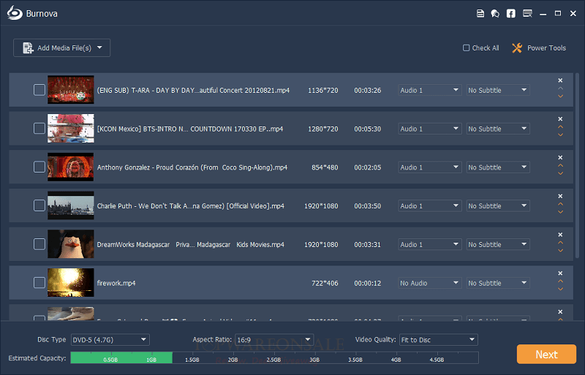This screenshot has height=375, width=585.
Task: Move the Charlie Puth video down
Action: pyautogui.click(x=560, y=212)
